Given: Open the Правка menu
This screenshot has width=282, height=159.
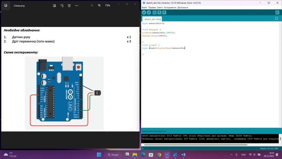Looking at the screenshot, I should (152, 8).
